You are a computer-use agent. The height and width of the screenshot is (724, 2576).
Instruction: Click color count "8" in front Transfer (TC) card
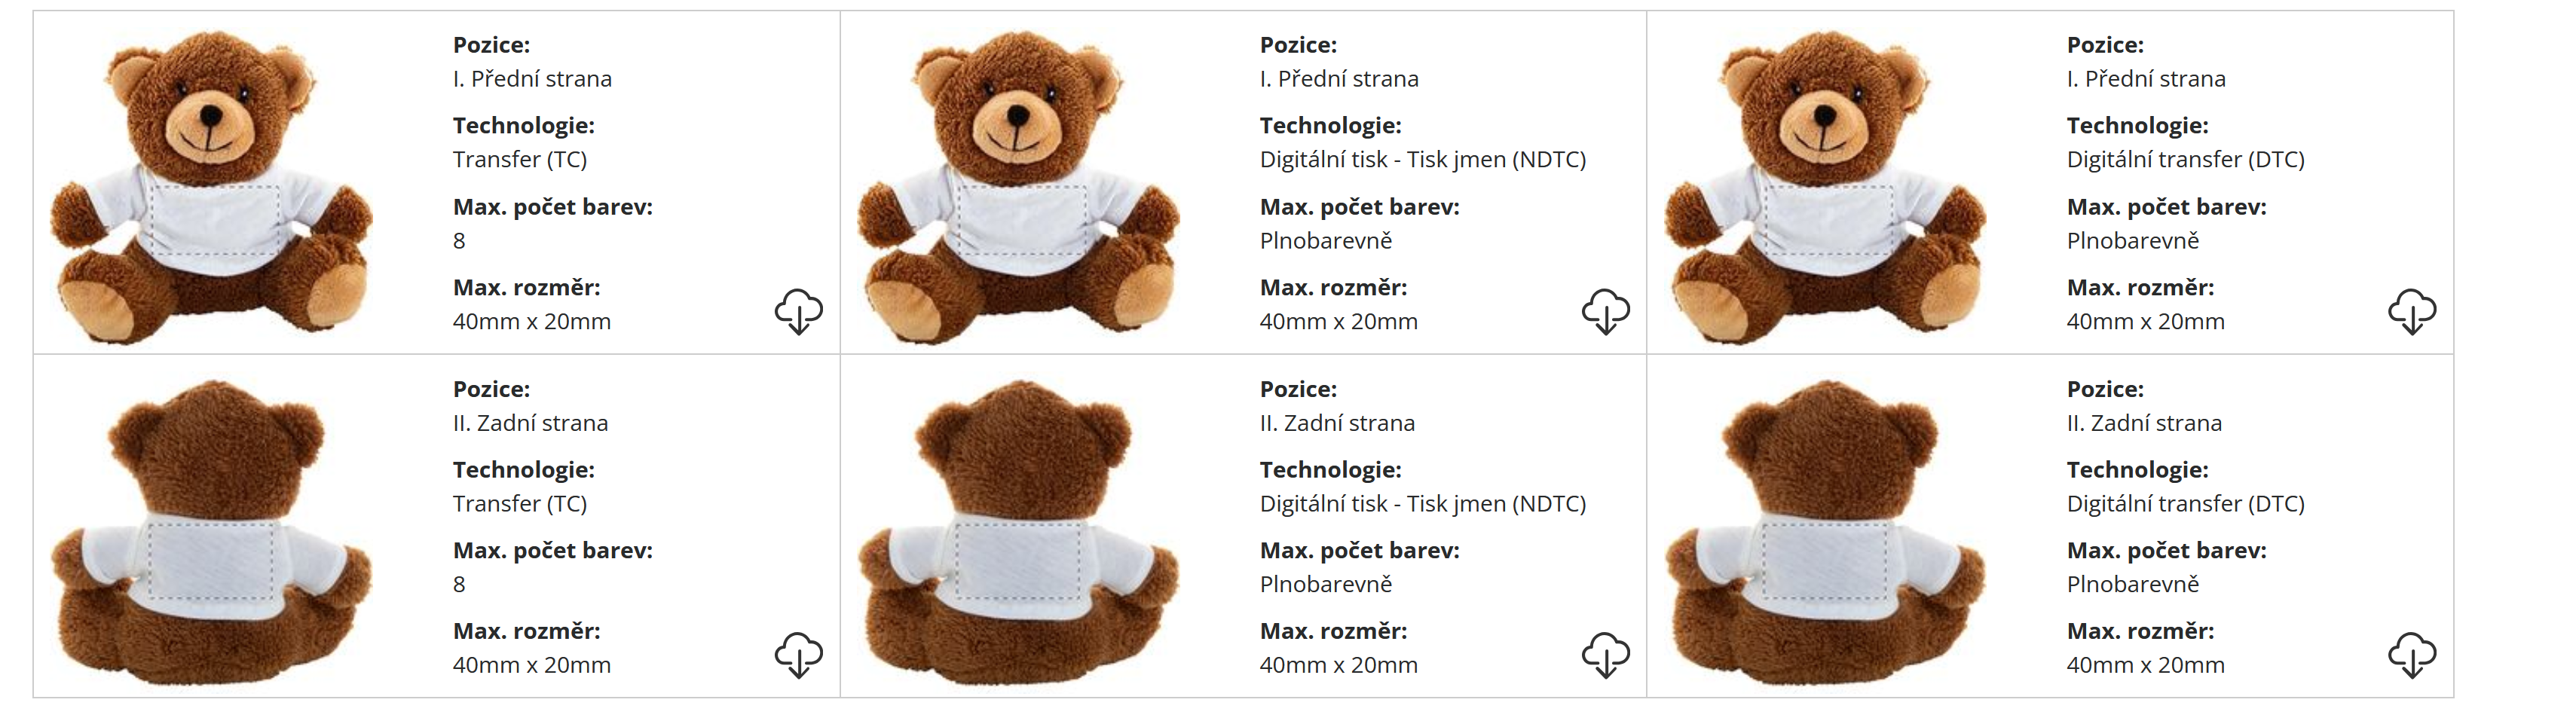pyautogui.click(x=459, y=241)
